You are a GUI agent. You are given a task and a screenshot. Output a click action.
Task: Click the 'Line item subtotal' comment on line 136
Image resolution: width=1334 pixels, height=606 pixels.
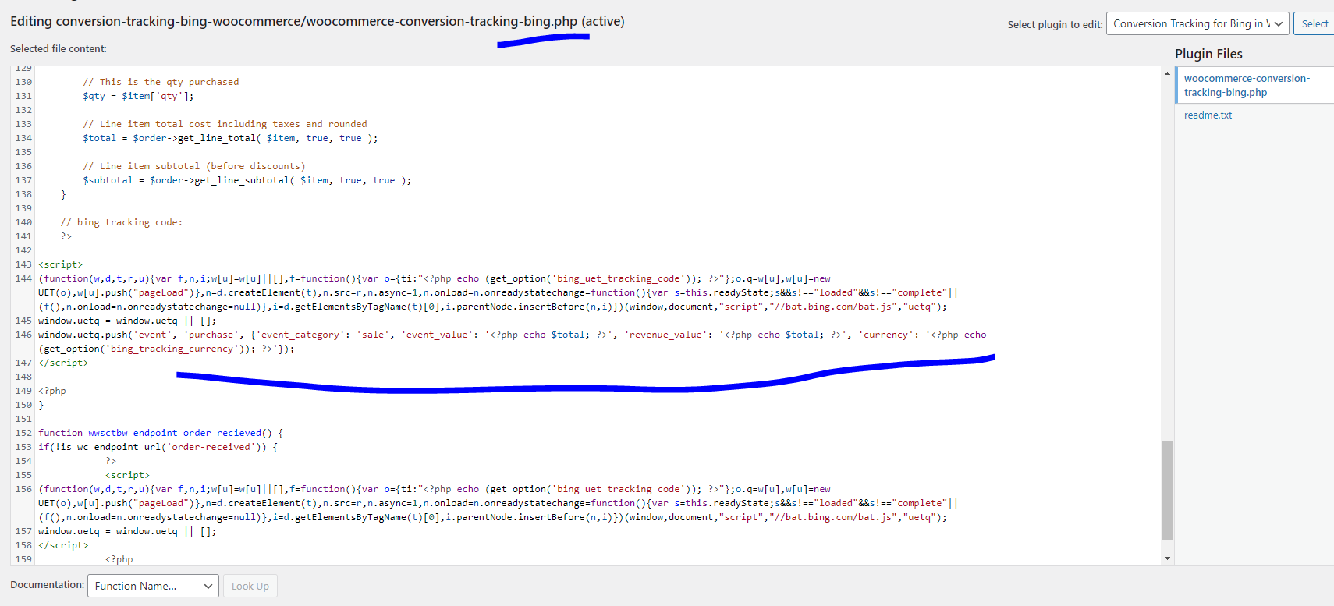194,166
